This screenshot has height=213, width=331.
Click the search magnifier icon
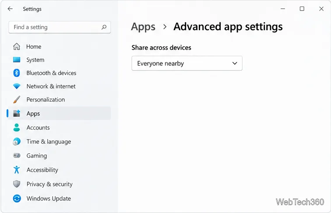tap(104, 27)
